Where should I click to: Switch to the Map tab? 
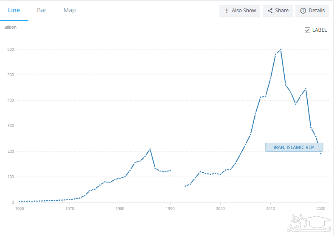coord(70,10)
